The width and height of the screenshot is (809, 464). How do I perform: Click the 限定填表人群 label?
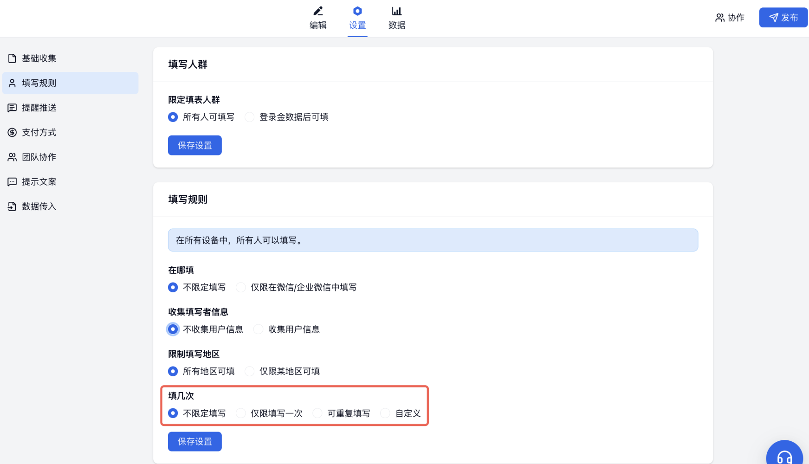pyautogui.click(x=194, y=100)
